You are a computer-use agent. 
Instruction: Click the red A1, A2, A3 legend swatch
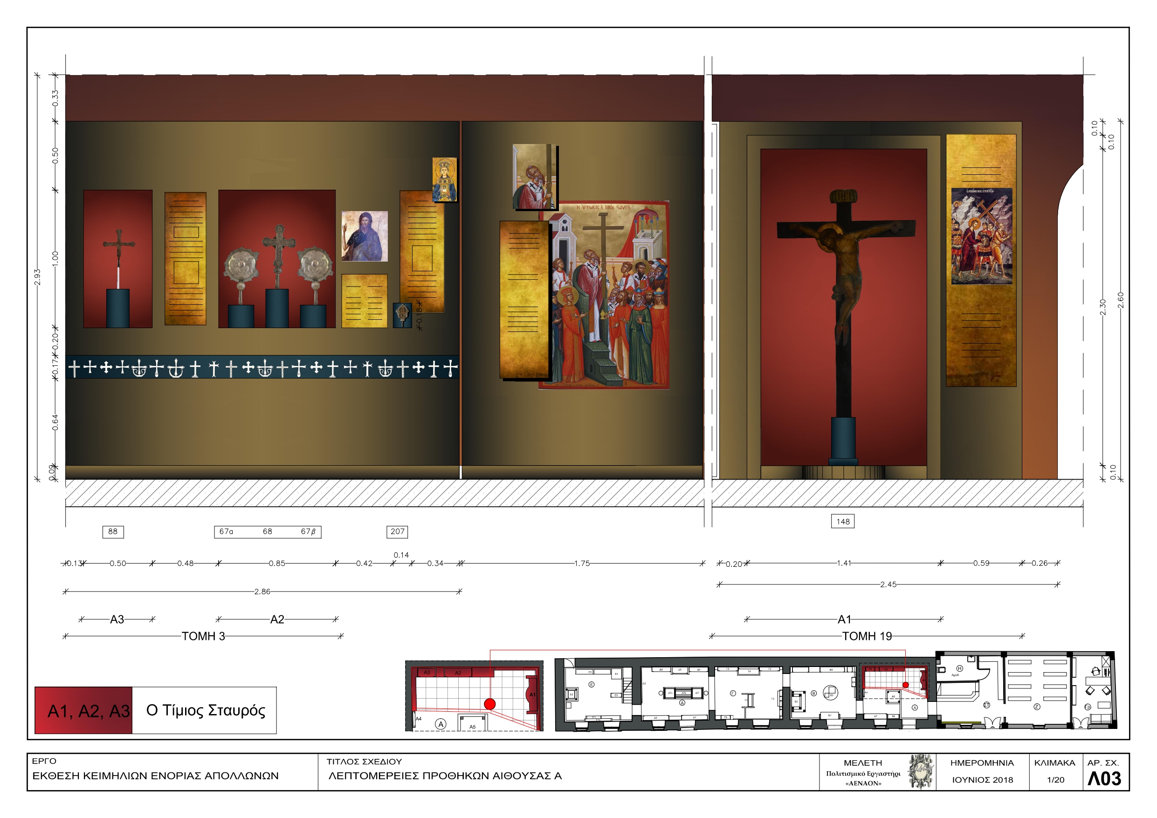[x=83, y=710]
